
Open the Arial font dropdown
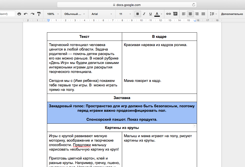101,14
